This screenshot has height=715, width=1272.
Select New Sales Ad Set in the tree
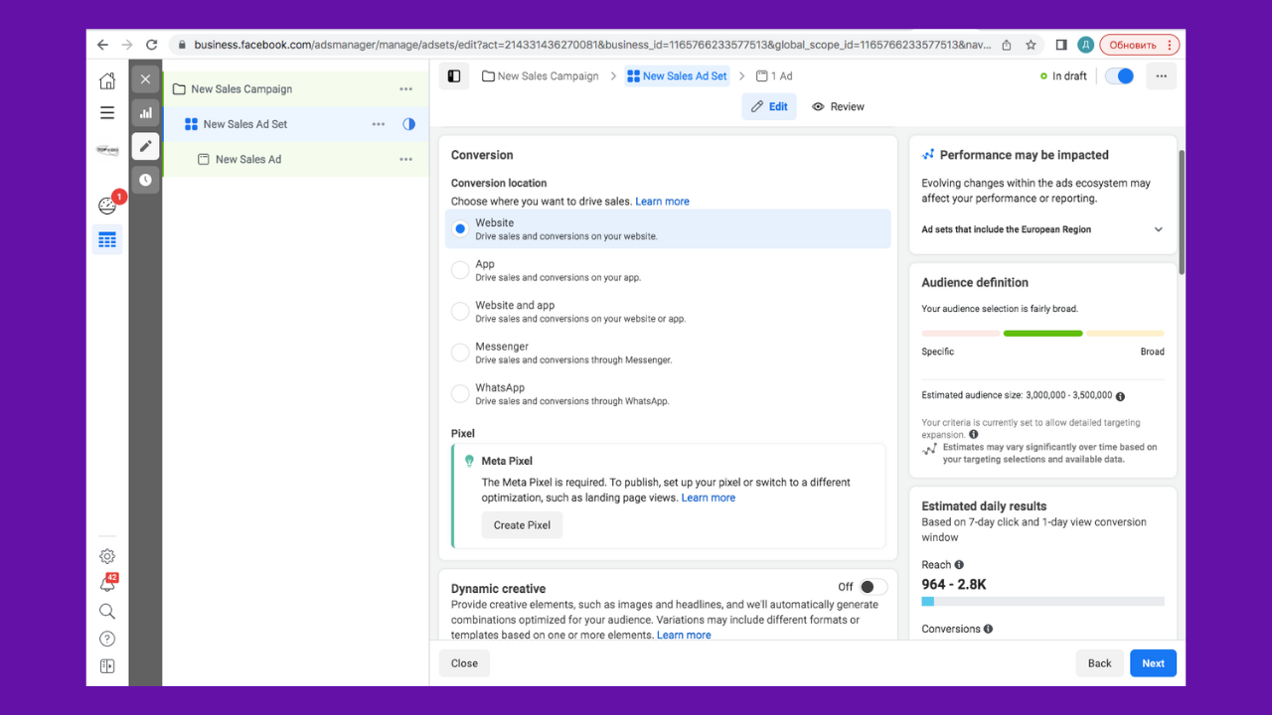[245, 124]
